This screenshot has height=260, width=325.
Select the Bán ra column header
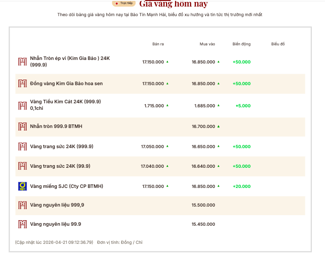coord(158,44)
